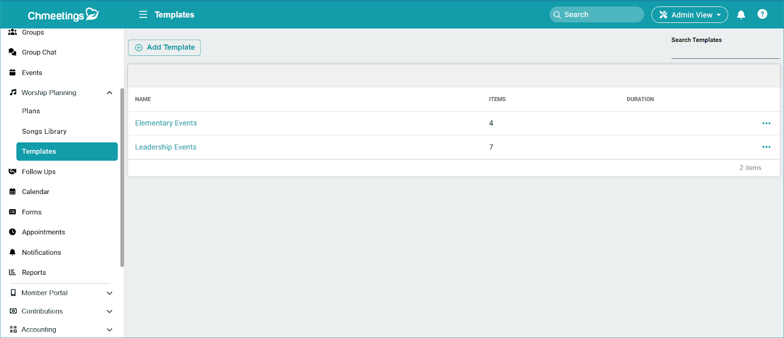Viewport: 784px width, 338px height.
Task: Open the Admin View dropdown
Action: (689, 15)
